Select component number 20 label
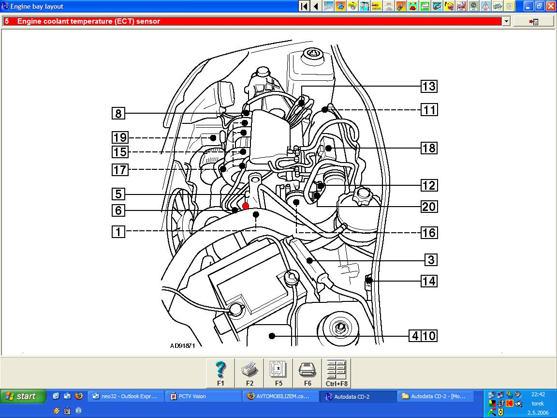557x418 pixels. coord(429,207)
